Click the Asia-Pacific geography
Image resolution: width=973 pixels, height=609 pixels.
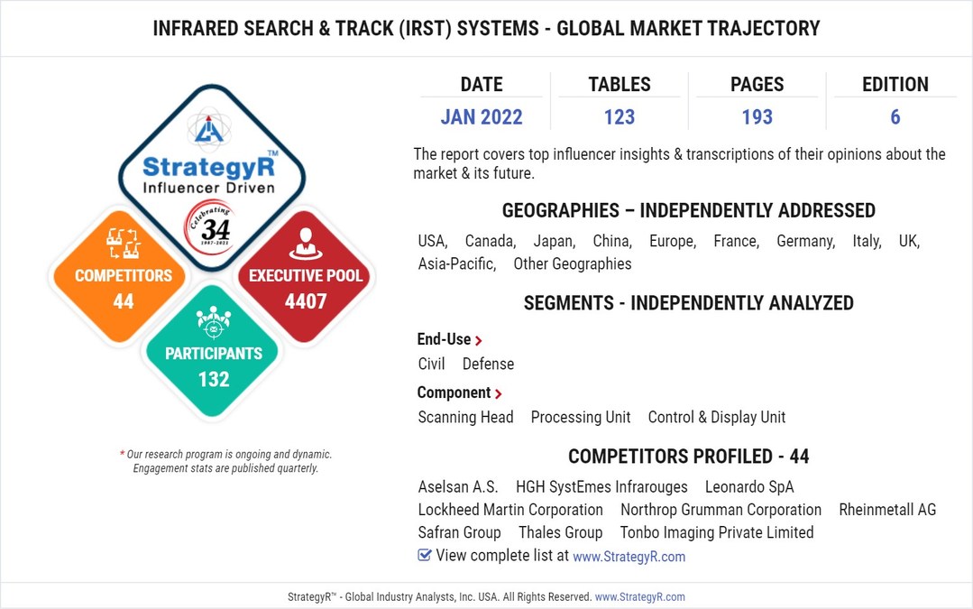pyautogui.click(x=457, y=263)
